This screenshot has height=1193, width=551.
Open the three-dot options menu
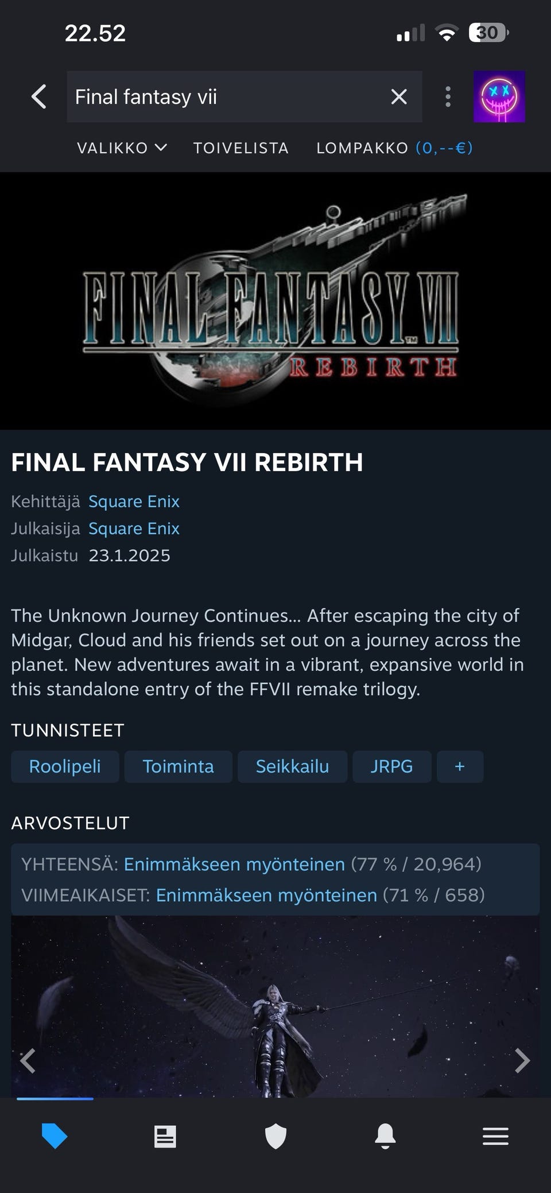point(448,96)
